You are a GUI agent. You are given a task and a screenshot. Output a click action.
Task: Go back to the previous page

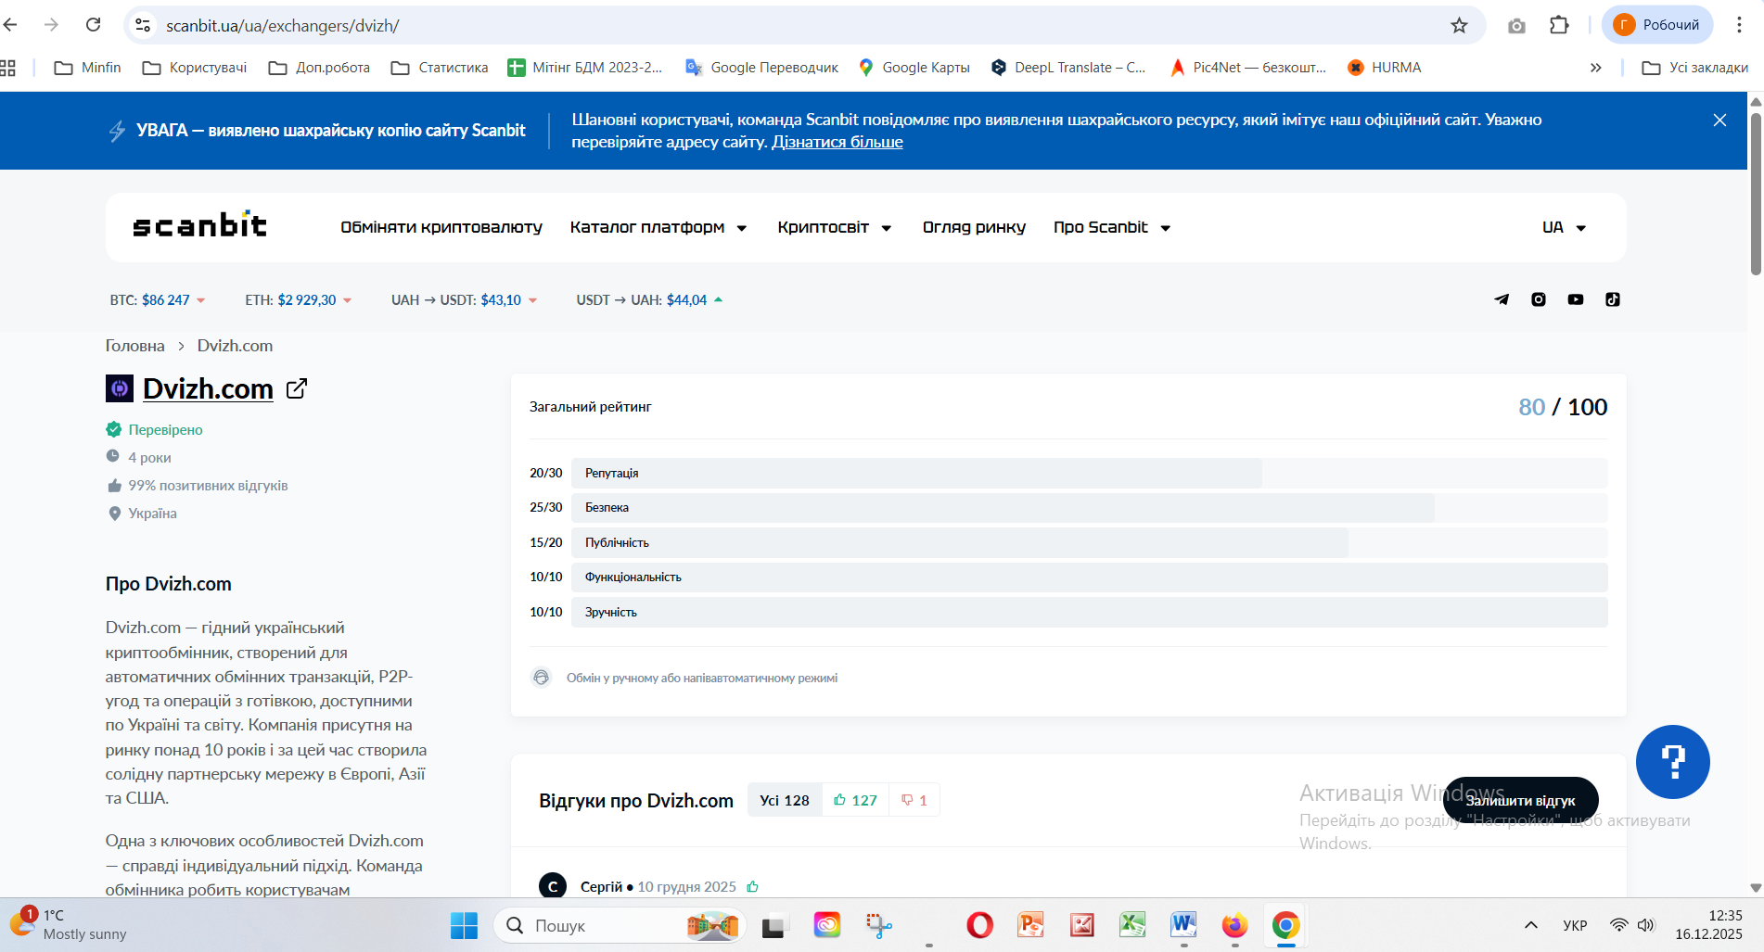pyautogui.click(x=11, y=25)
